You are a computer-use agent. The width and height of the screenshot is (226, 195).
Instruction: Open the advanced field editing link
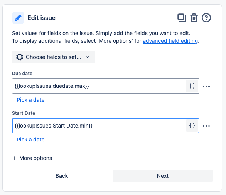pos(170,41)
